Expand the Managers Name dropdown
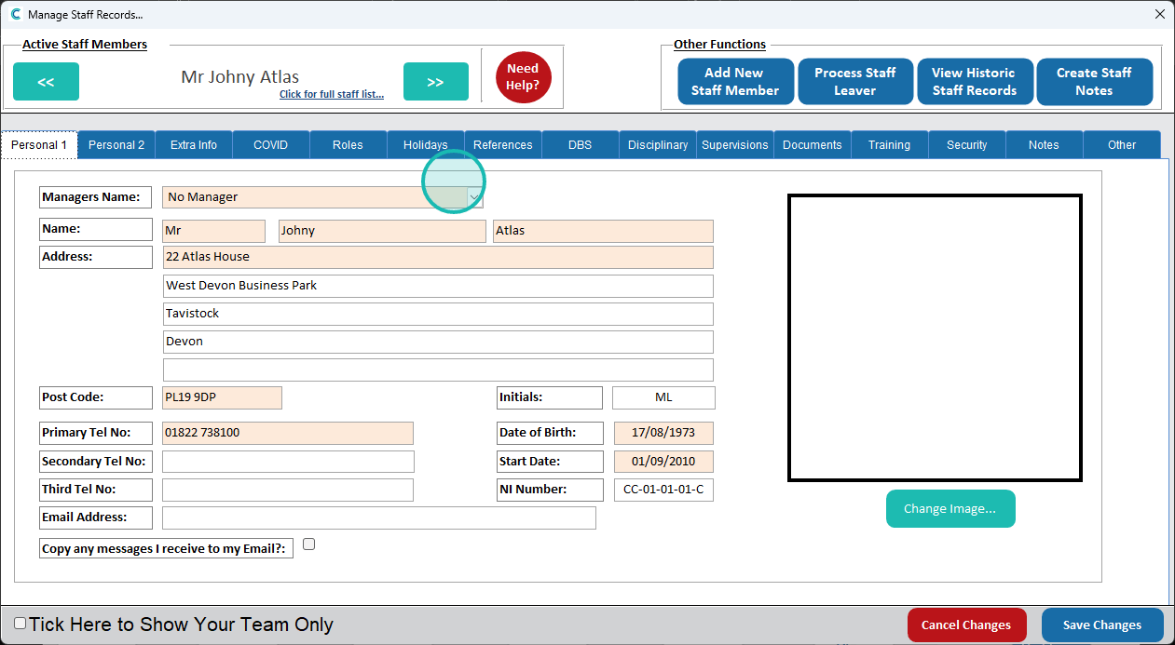The image size is (1175, 645). click(474, 197)
